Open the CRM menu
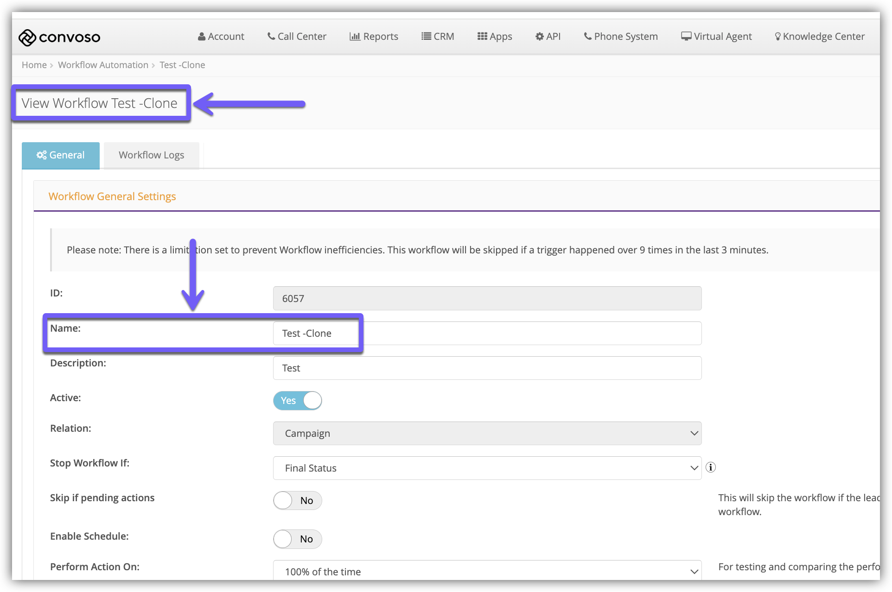The height and width of the screenshot is (592, 892). [x=438, y=37]
